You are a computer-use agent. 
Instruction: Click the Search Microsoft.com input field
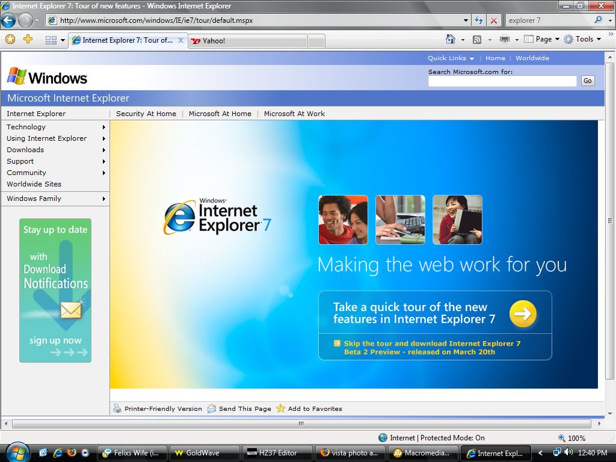click(502, 81)
